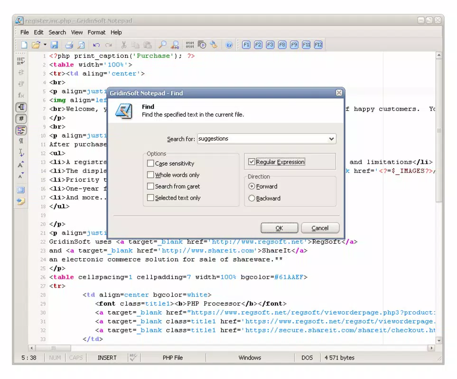Close the Find dialog with X
Image resolution: width=457 pixels, height=379 pixels.
[x=339, y=93]
